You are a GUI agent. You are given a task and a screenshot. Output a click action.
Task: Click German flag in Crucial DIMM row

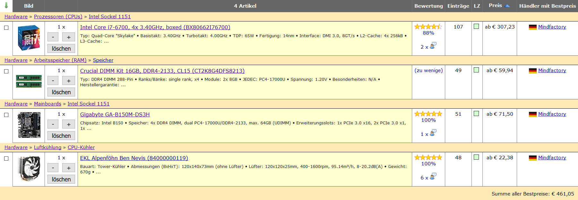(x=533, y=71)
